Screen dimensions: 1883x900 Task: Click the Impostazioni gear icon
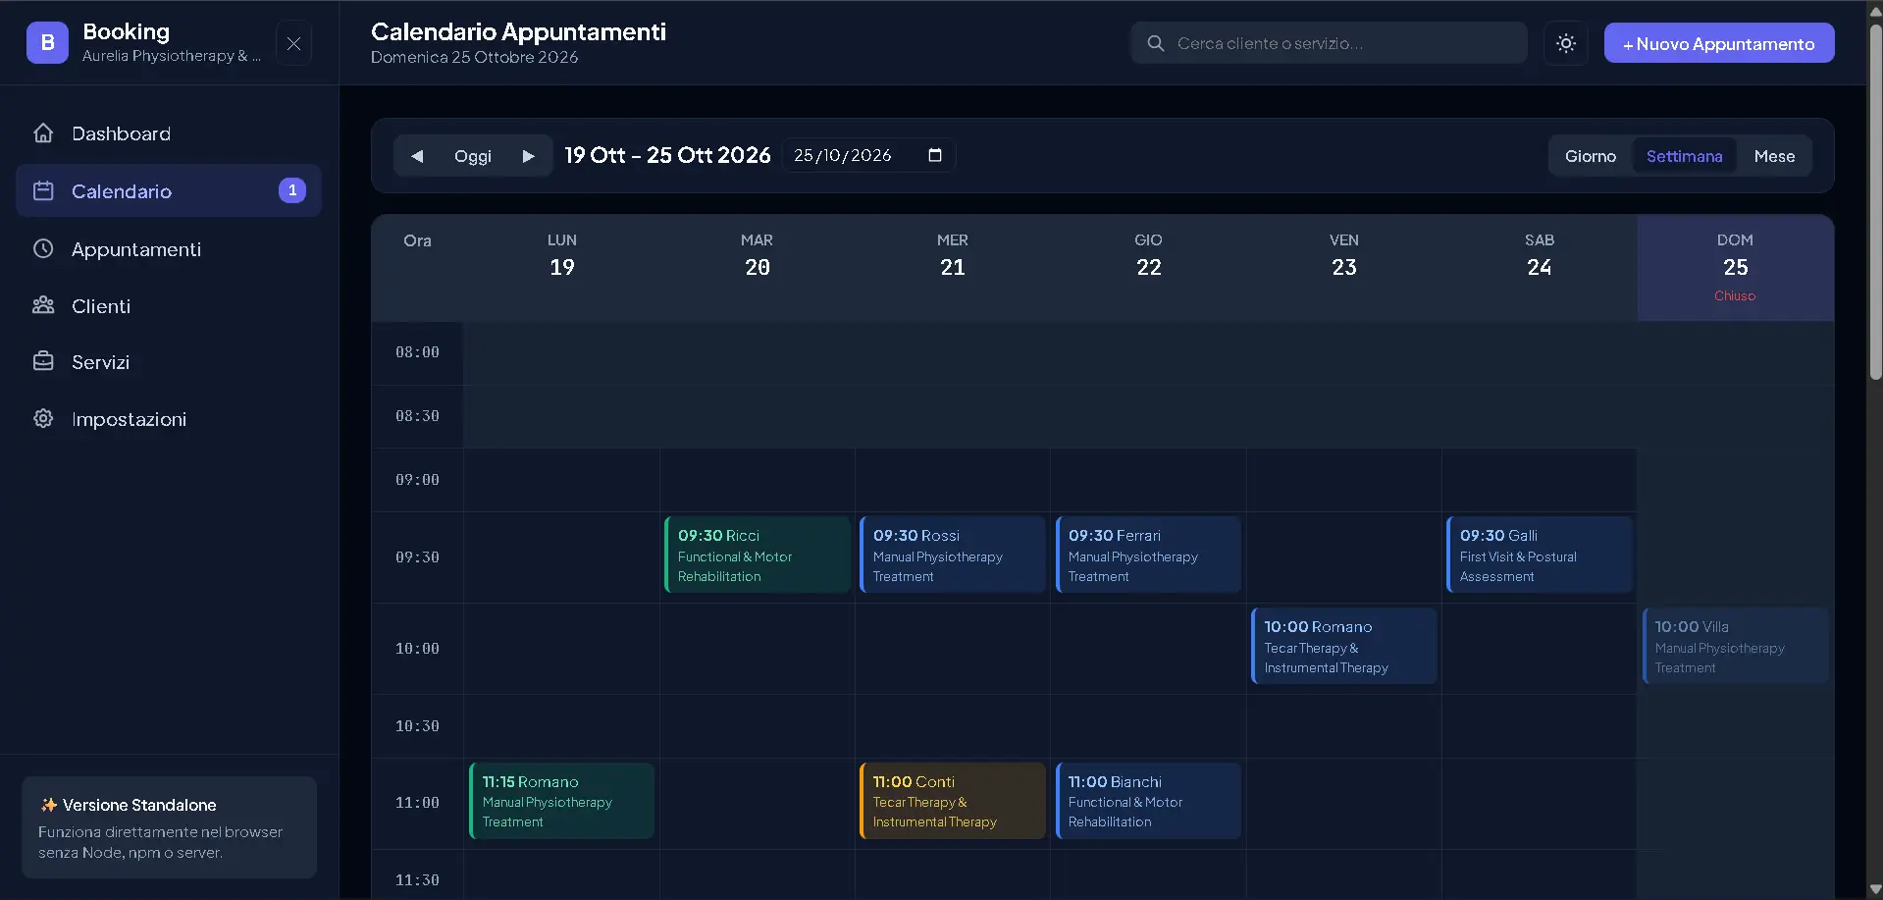click(x=43, y=418)
